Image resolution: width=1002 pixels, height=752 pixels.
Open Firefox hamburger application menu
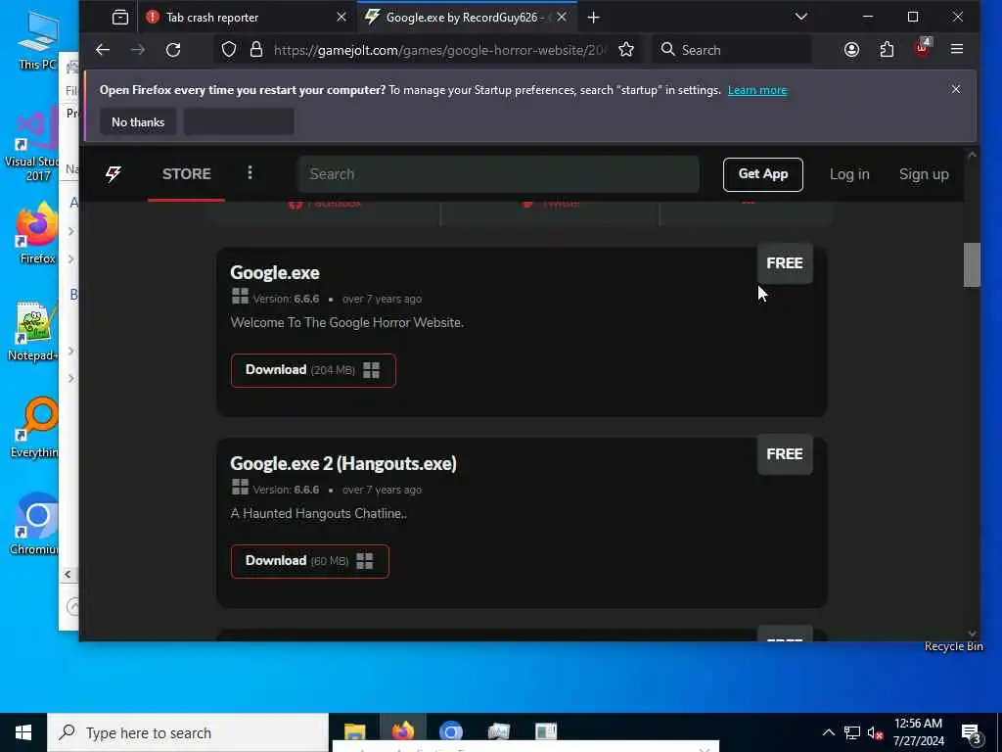957,49
